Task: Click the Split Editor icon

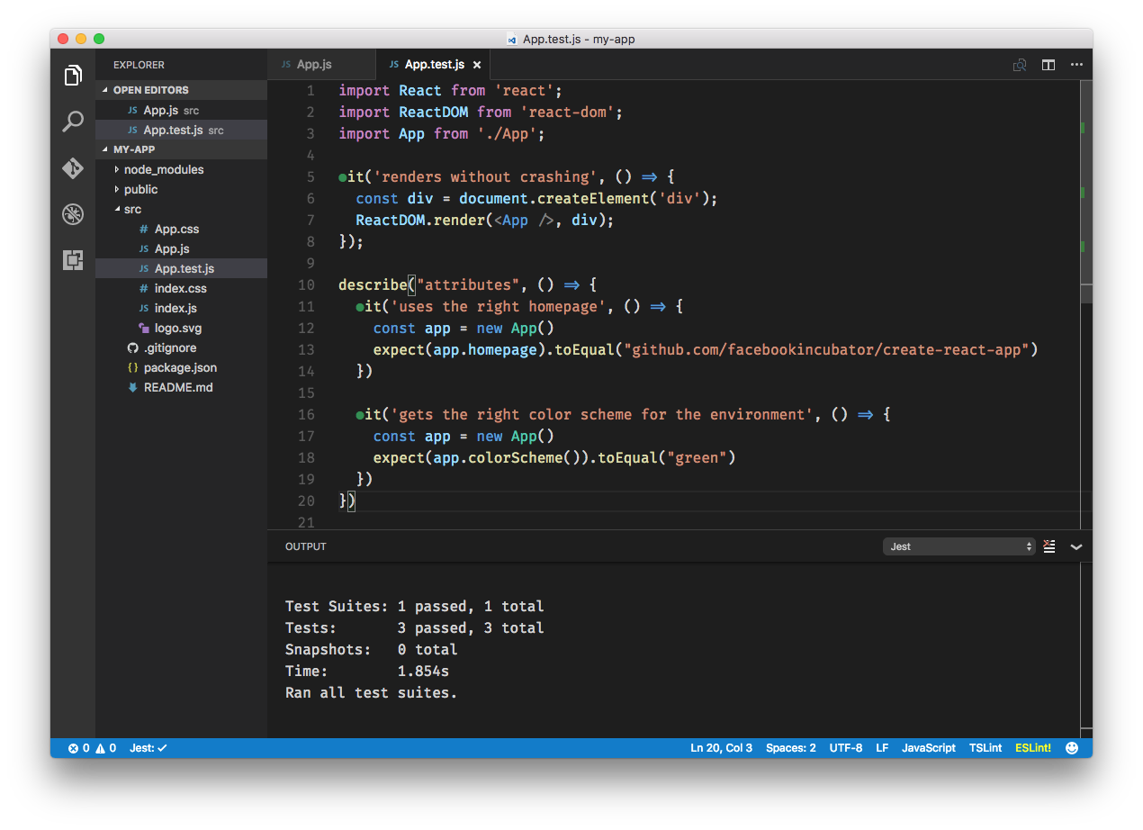Action: (x=1048, y=64)
